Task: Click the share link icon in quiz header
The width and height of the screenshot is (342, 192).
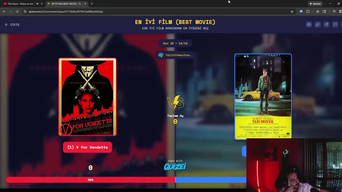Action: pos(318,25)
